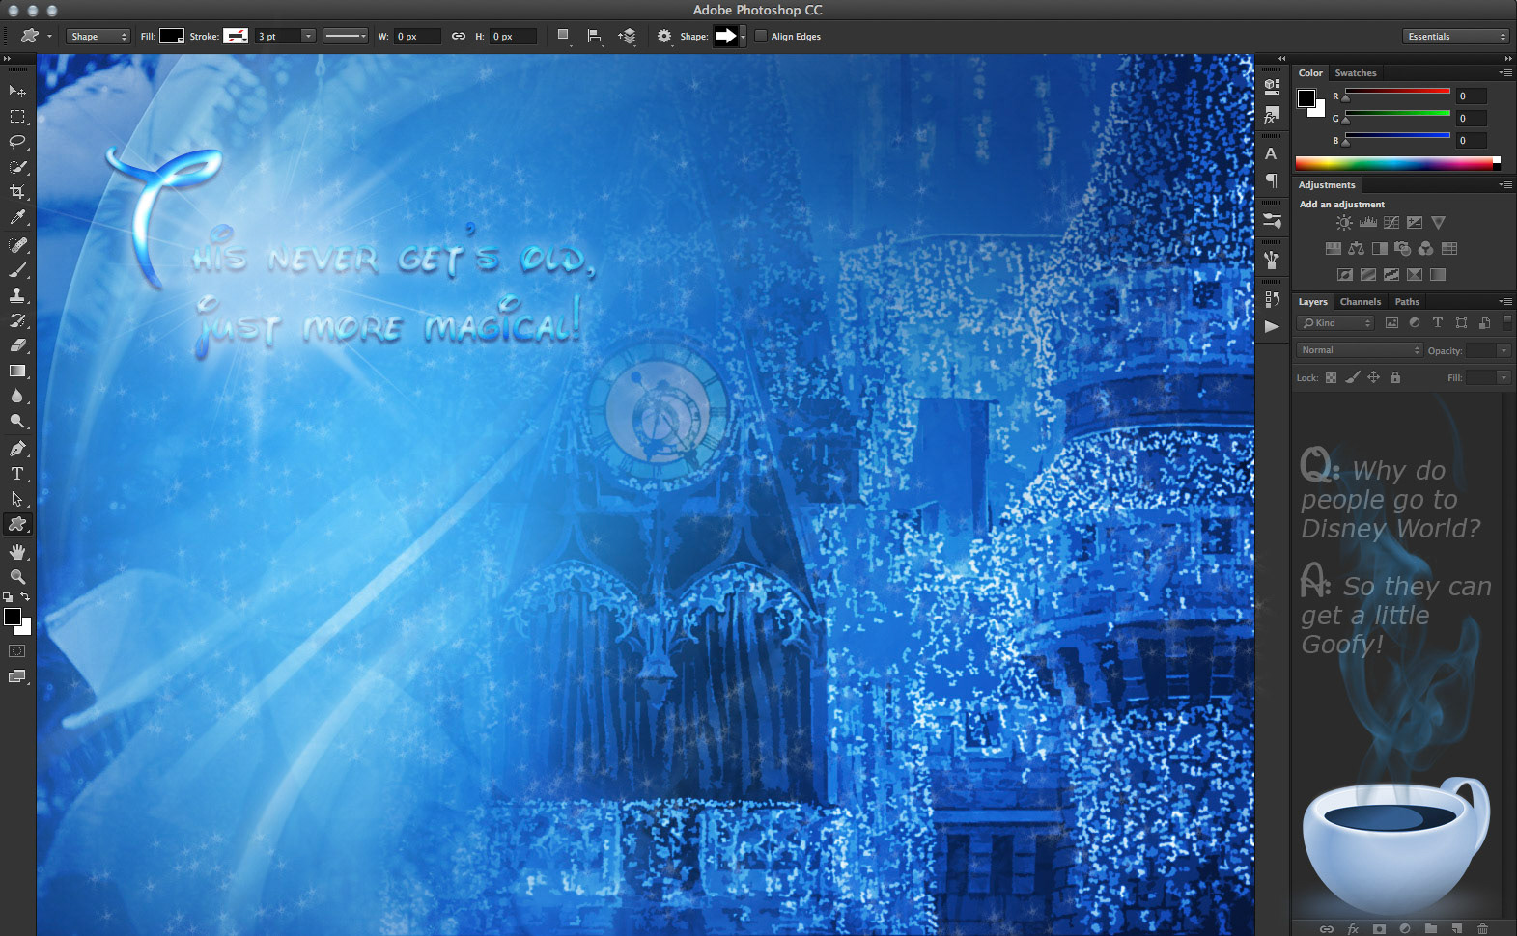Open the Shape tool mode dropdown

click(x=98, y=37)
